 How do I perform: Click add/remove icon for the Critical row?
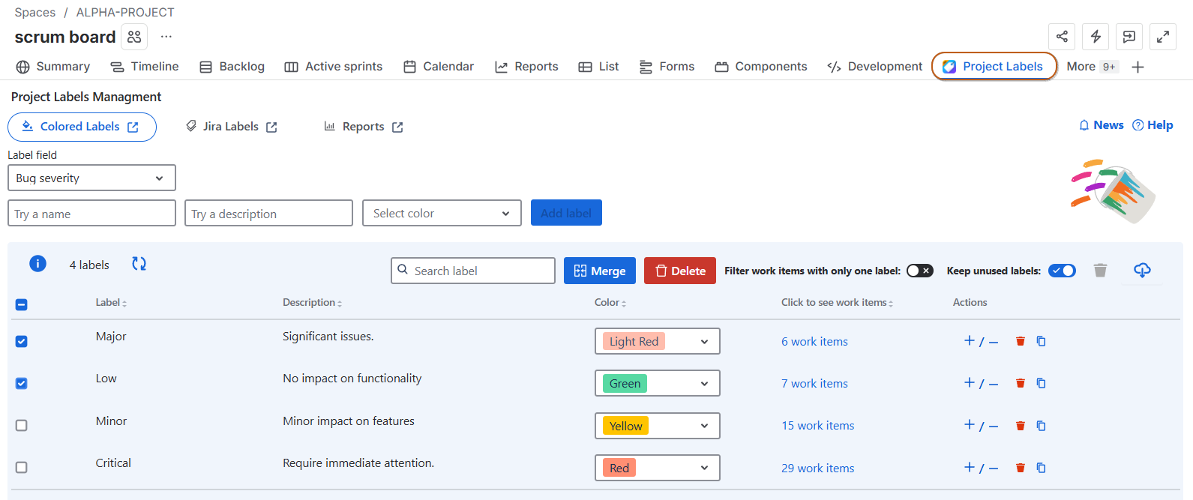click(981, 468)
